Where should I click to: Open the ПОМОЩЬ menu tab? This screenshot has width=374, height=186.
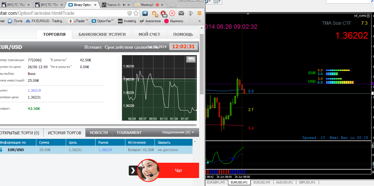[183, 34]
